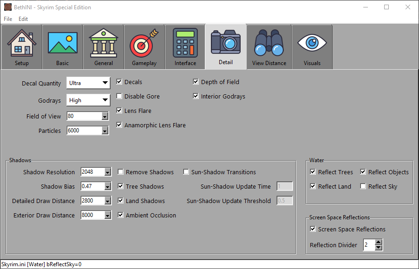
Task: Toggle the Interior Godrays checkbox
Action: pyautogui.click(x=196, y=96)
